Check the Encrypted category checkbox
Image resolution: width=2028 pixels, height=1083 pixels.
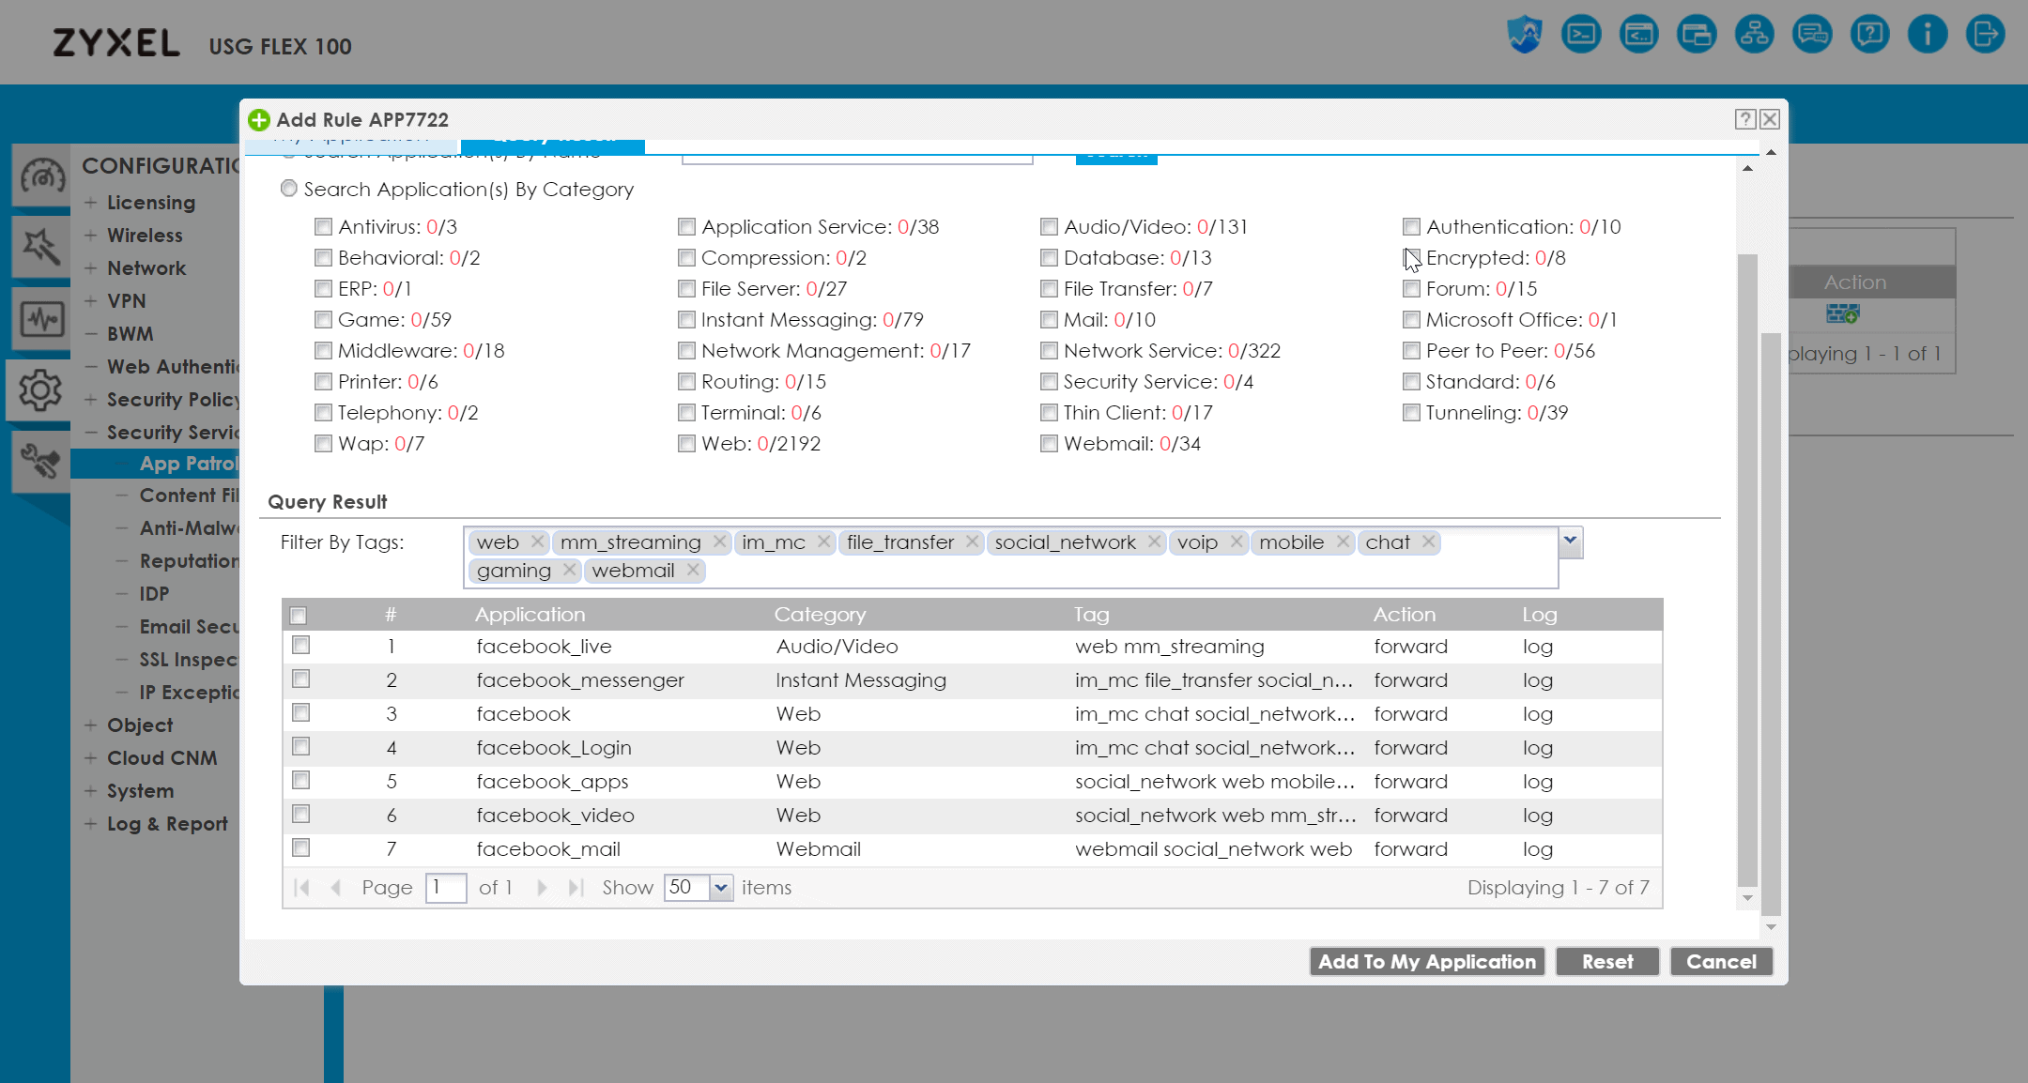pyautogui.click(x=1411, y=258)
